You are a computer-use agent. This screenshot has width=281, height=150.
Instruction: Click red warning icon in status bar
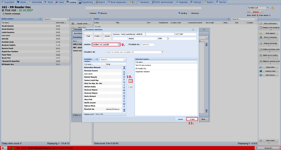(3, 148)
